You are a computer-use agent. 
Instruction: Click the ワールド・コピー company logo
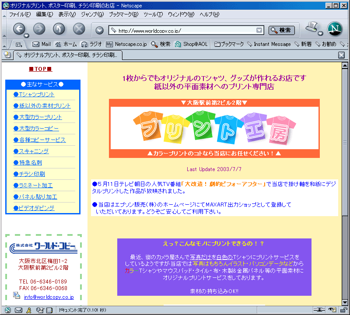(43, 248)
